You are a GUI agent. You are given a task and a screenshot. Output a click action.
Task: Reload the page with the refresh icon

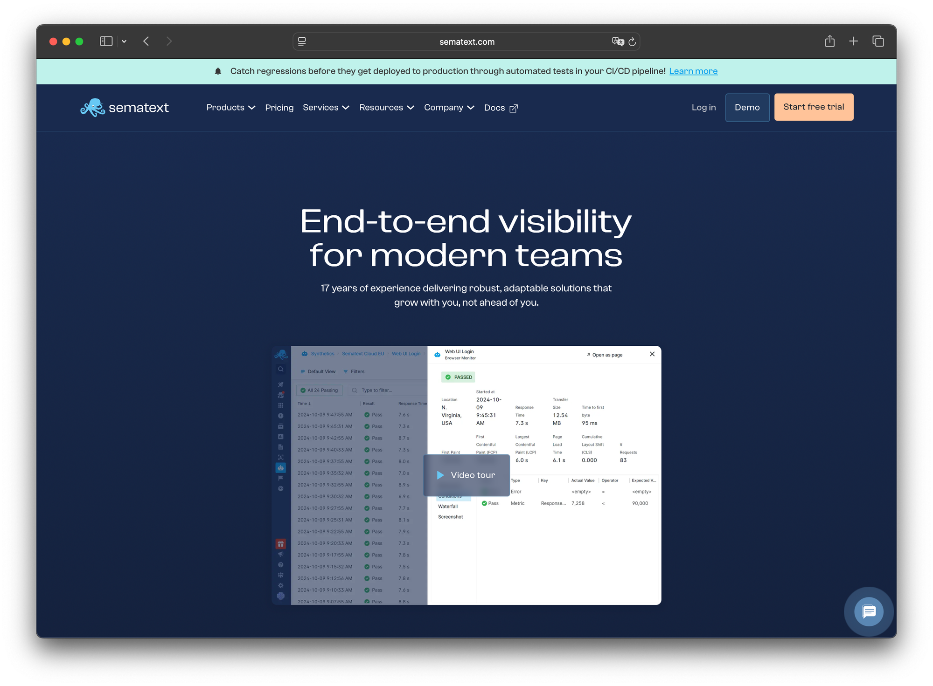click(x=632, y=41)
